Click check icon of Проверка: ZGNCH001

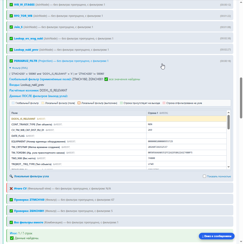point(11,211)
